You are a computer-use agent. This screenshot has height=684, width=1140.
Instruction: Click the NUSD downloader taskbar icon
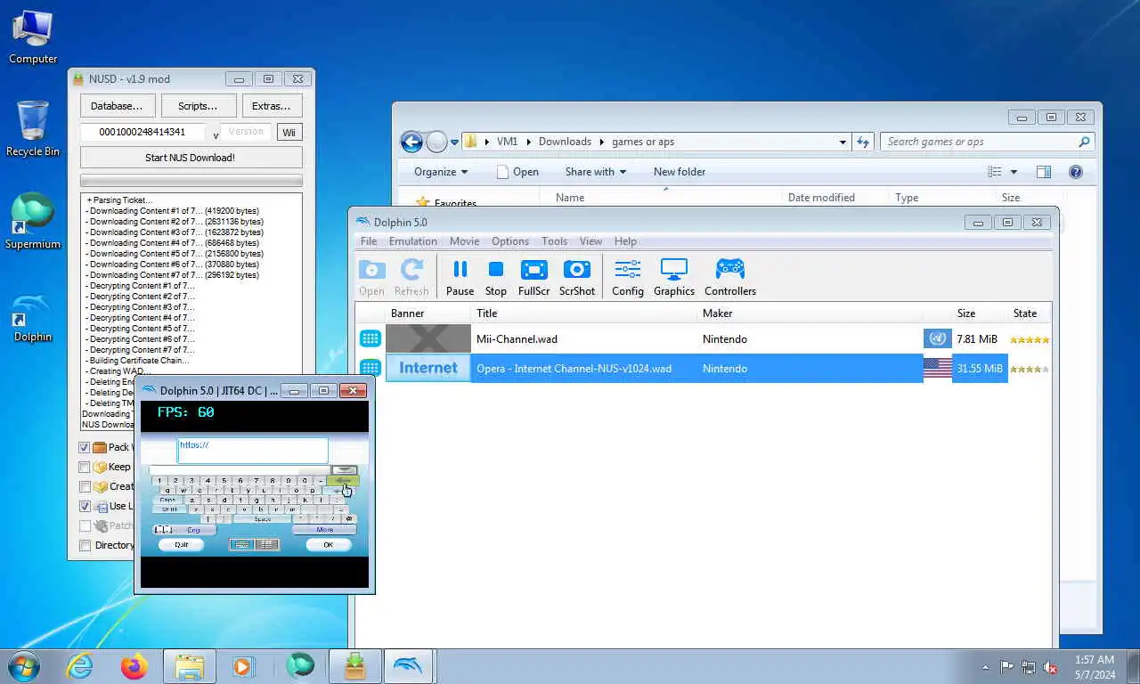(x=355, y=665)
